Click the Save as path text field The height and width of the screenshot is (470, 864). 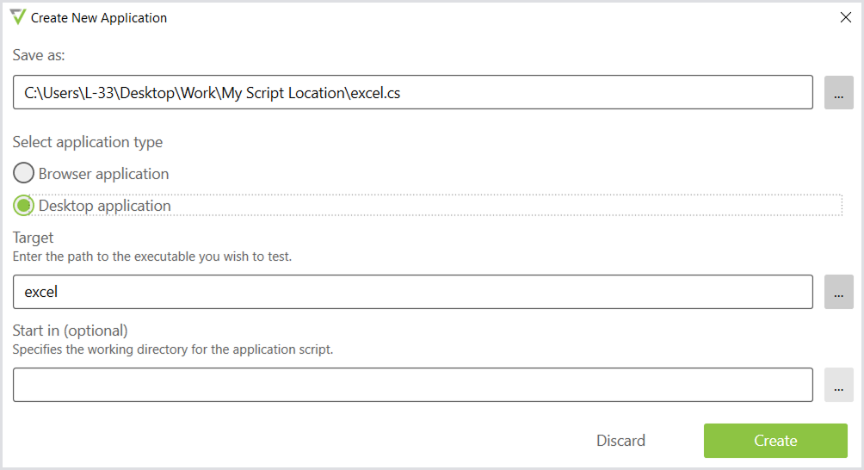tap(413, 93)
